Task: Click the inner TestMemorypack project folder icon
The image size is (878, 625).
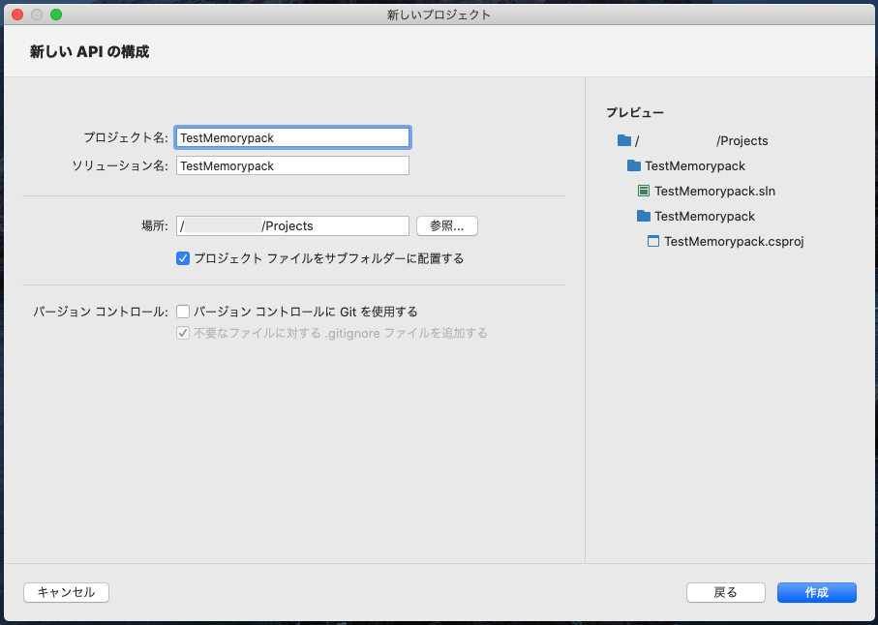Action: (x=644, y=216)
